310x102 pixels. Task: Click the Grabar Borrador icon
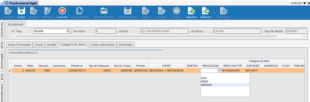point(128,11)
